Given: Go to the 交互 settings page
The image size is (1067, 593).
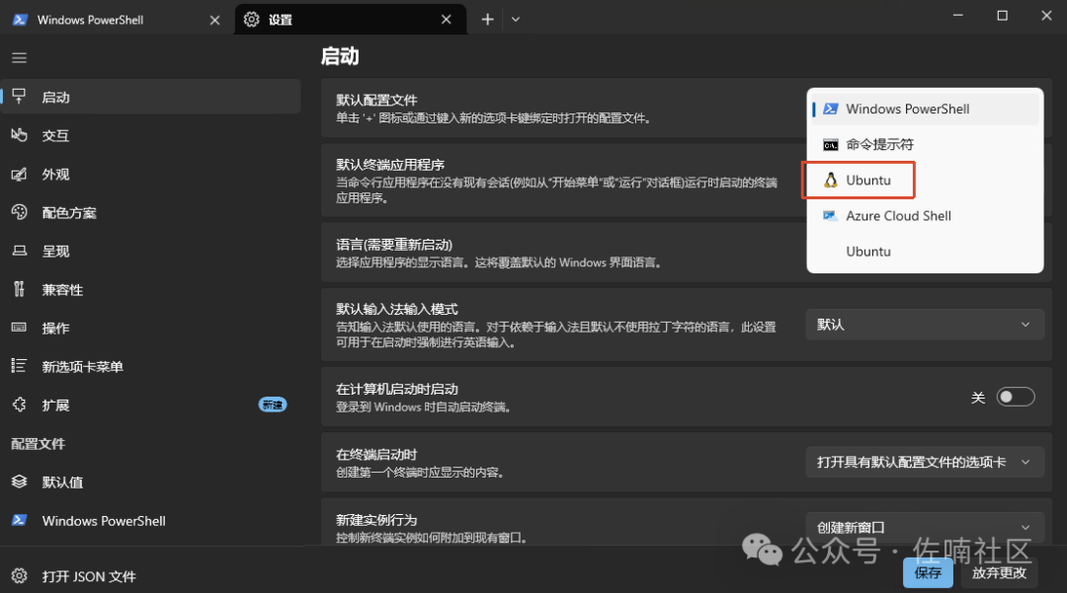Looking at the screenshot, I should coord(150,135).
